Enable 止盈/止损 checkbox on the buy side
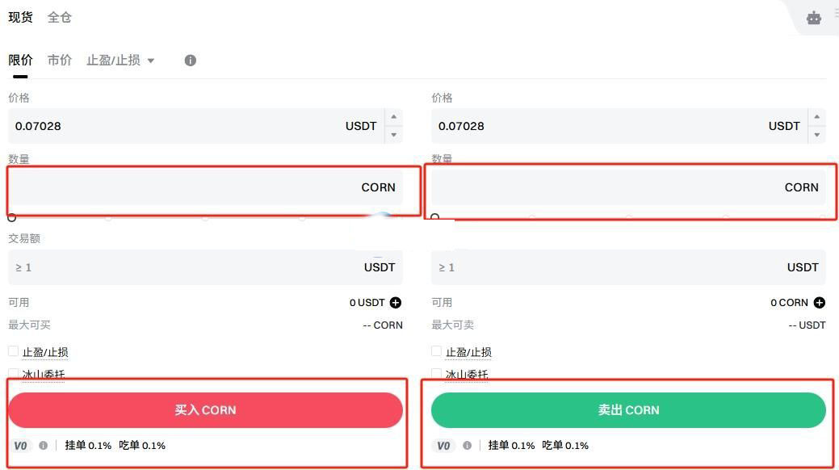839x470 pixels. 12,350
